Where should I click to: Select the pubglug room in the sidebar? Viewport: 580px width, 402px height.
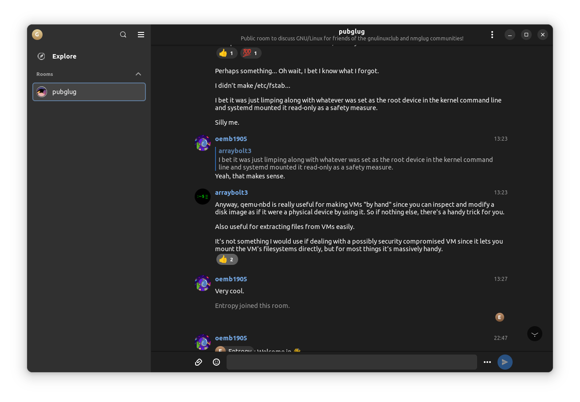[x=89, y=92]
